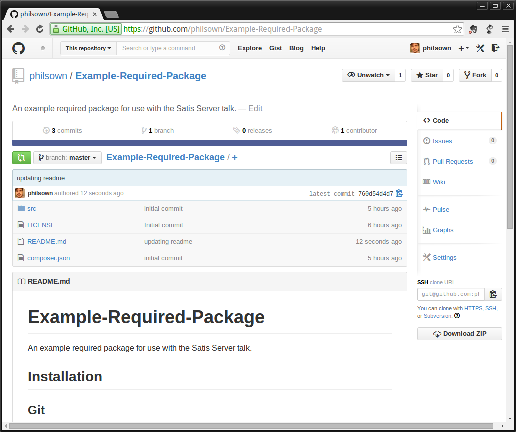Open the This repository search scope dropdown
Screen dimensions: 516x432
[88, 48]
